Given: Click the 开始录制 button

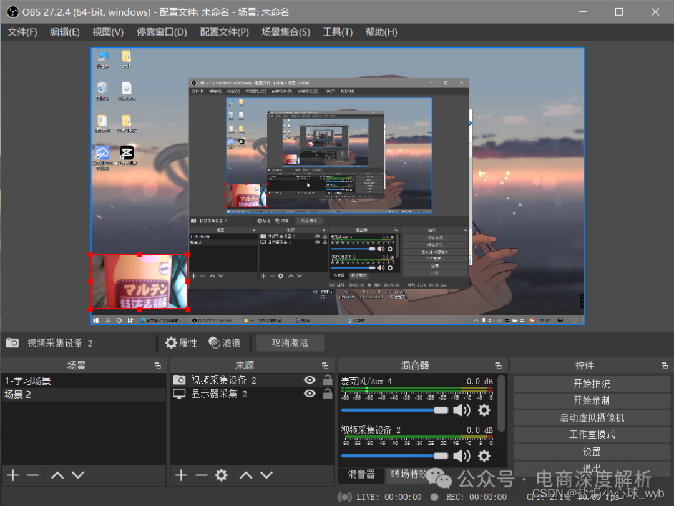Looking at the screenshot, I should [591, 400].
